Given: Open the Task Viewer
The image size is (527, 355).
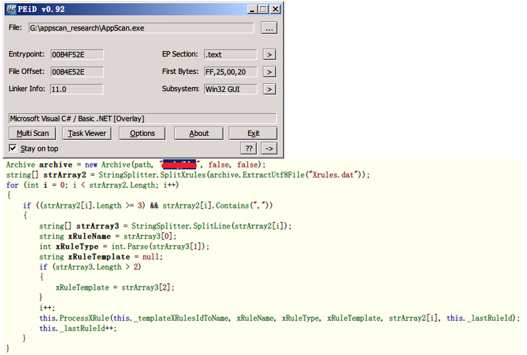Looking at the screenshot, I should click(x=87, y=133).
